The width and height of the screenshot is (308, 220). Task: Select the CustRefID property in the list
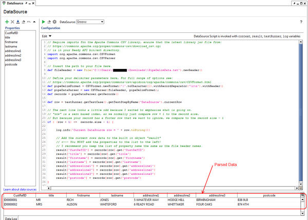(11, 33)
